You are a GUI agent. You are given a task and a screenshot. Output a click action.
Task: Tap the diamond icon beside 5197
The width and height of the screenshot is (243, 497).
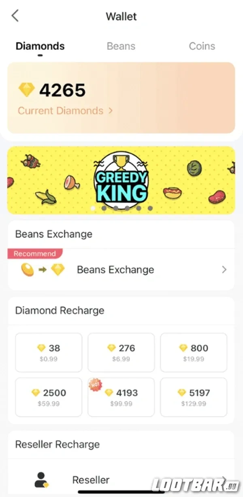182,393
